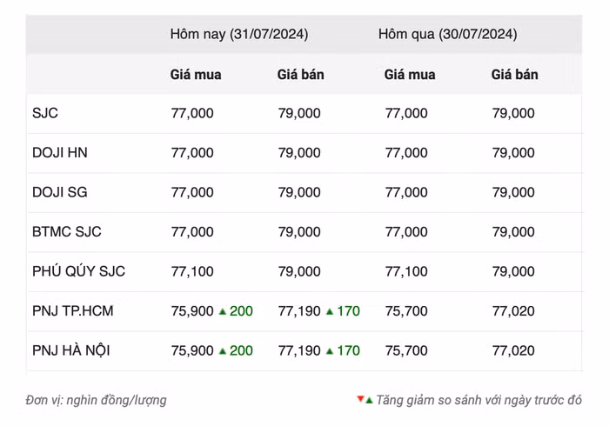Image resolution: width=609 pixels, height=426 pixels.
Task: Click BTMC SJC yesterday's sell price
Action: (x=513, y=232)
